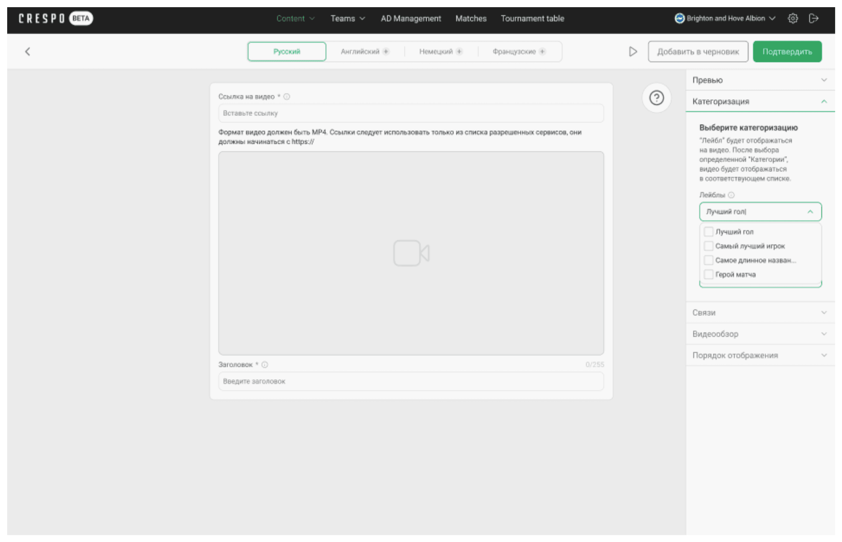842x542 pixels.
Task: Open the help question mark icon
Action: (656, 98)
